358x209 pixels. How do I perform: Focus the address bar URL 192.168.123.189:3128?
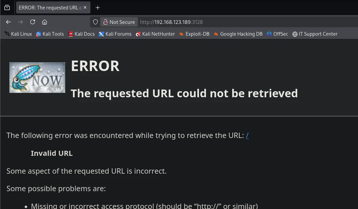[171, 22]
